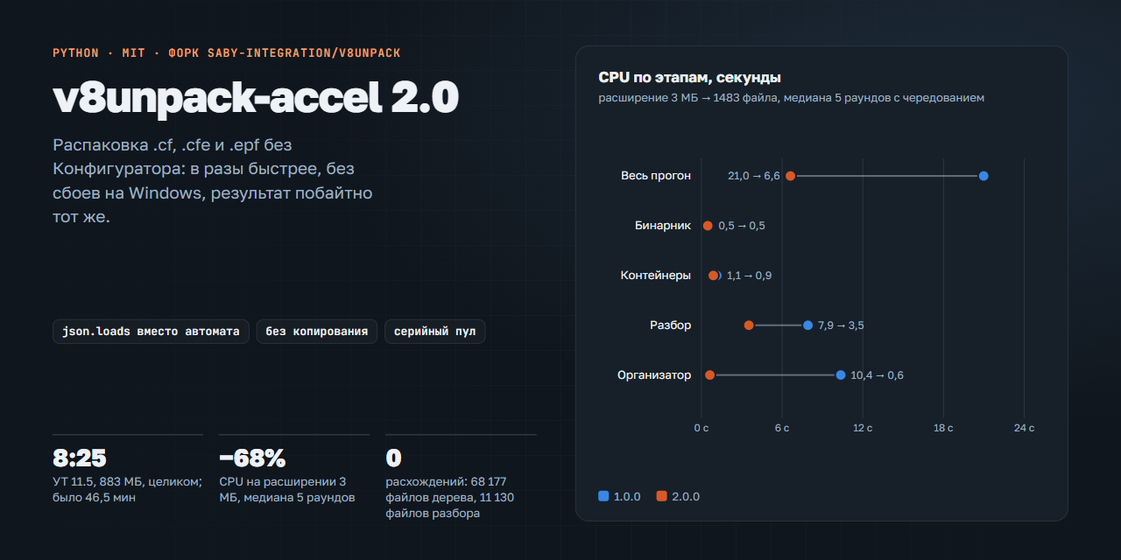The width and height of the screenshot is (1121, 560).
Task: Select the 'серийный пул' tag
Action: pos(434,332)
